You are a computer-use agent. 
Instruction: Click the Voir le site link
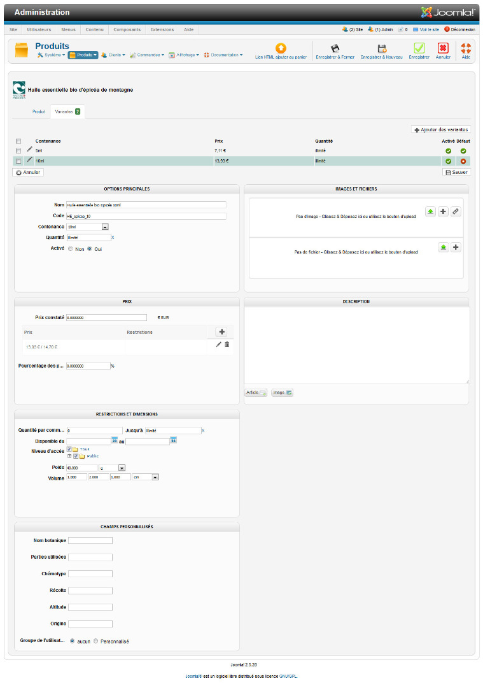(426, 29)
